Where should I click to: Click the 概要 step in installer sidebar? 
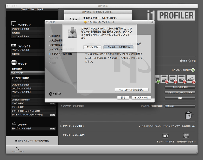click(54, 63)
